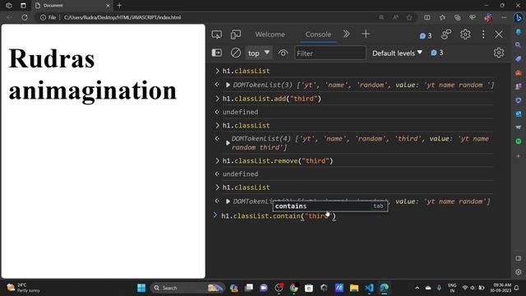Screen dimensions: 526x296
Task: Open browser essentials heart icon
Action: [x=473, y=17]
